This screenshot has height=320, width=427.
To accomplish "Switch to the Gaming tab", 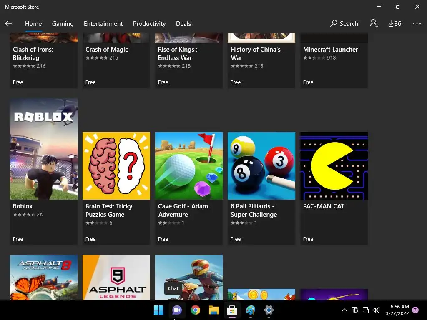I will (x=63, y=24).
